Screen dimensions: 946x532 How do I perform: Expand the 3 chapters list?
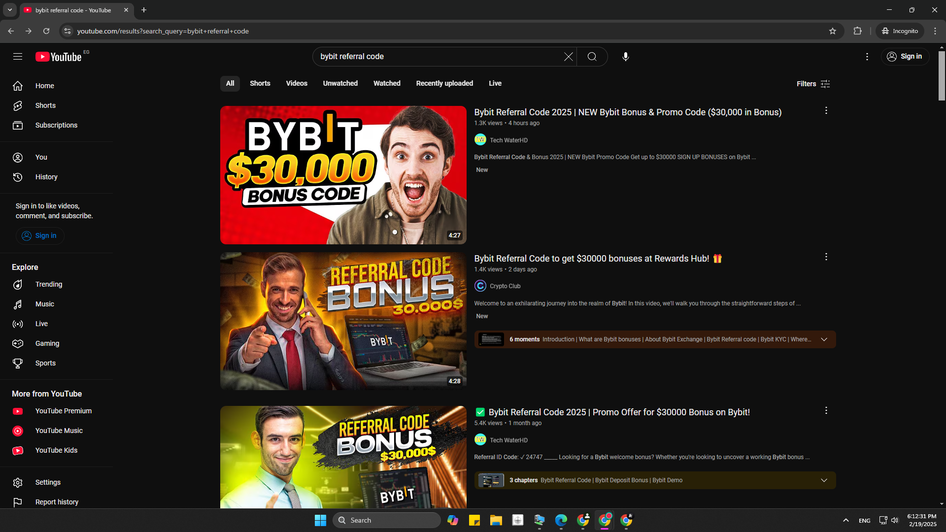[824, 480]
